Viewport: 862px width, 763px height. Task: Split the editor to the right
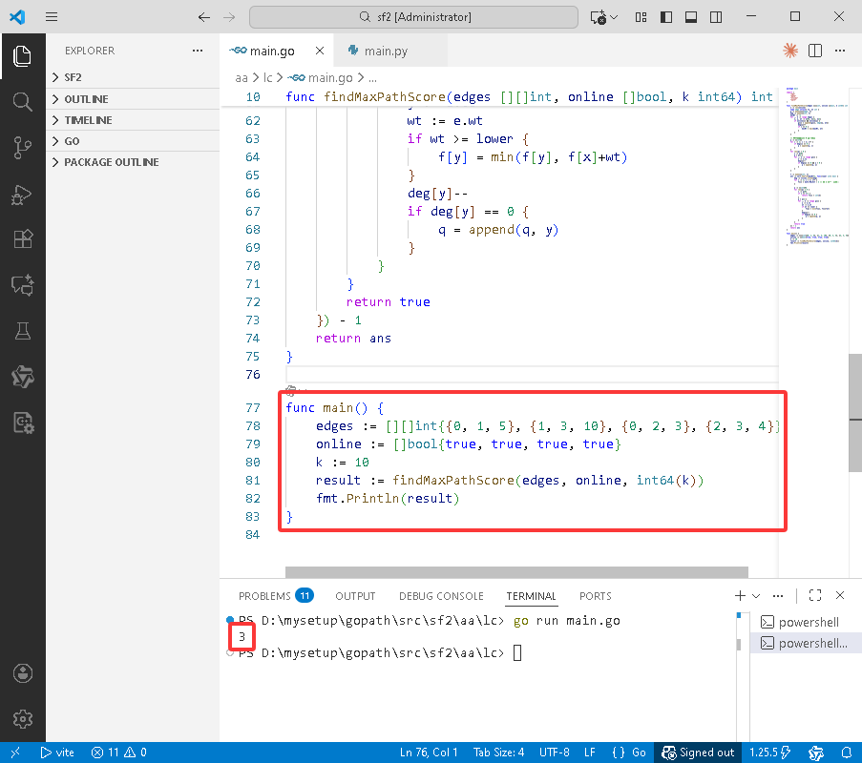pos(815,51)
